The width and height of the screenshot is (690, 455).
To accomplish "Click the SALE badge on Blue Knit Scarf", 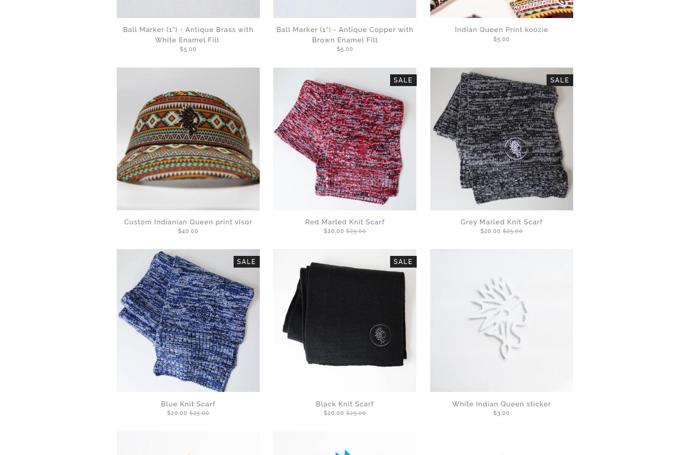I will coord(246,262).
